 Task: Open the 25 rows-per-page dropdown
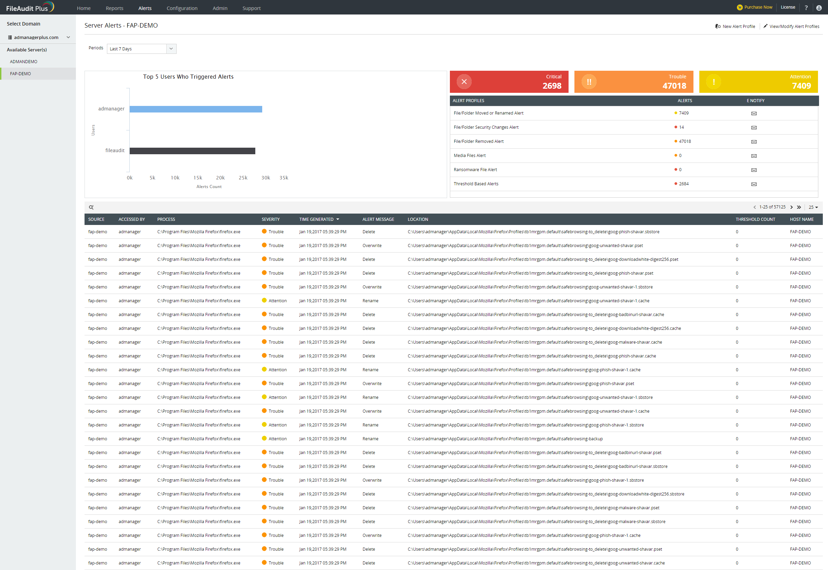813,207
